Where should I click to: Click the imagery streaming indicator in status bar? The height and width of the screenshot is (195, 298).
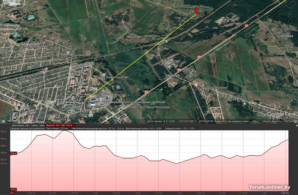295,121
